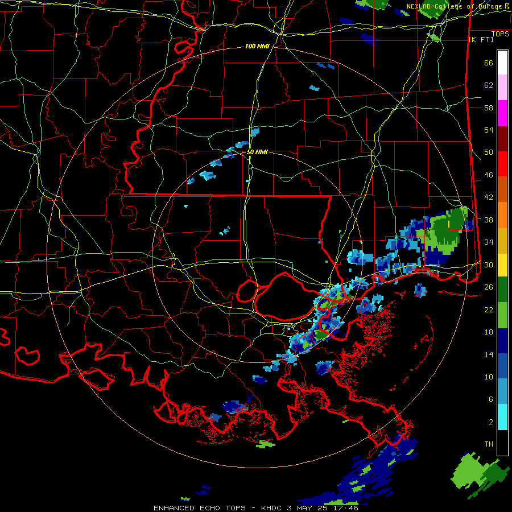Click the legend value '18'
Image resolution: width=512 pixels, height=512 pixels.
tap(489, 332)
